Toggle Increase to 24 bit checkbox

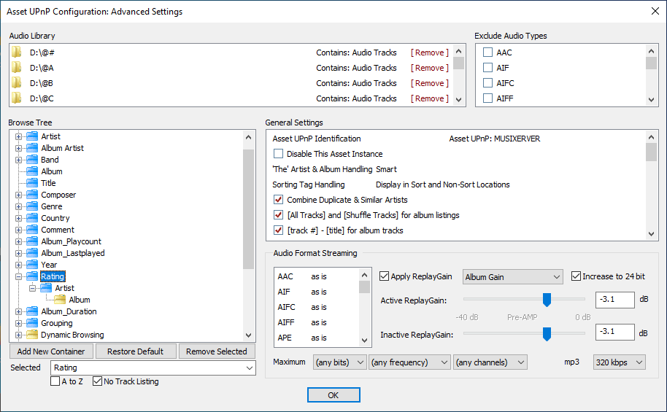576,276
